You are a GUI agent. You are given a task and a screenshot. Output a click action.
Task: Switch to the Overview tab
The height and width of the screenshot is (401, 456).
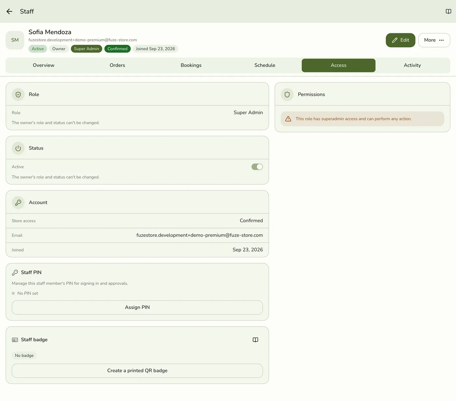pyautogui.click(x=44, y=65)
